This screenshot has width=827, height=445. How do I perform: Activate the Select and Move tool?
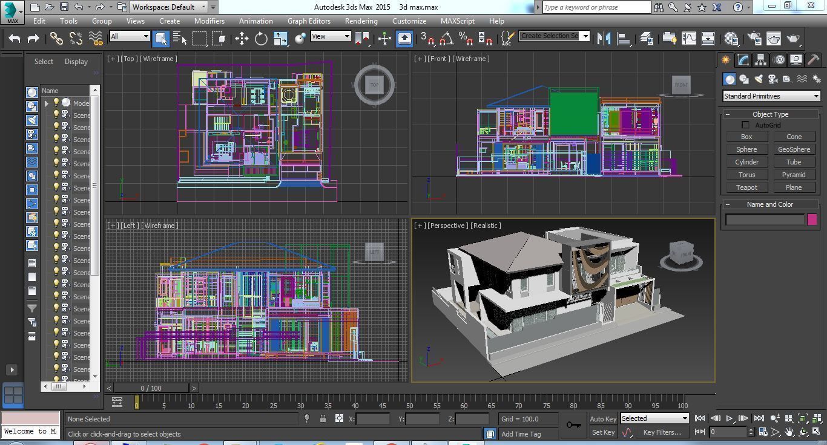pos(242,39)
